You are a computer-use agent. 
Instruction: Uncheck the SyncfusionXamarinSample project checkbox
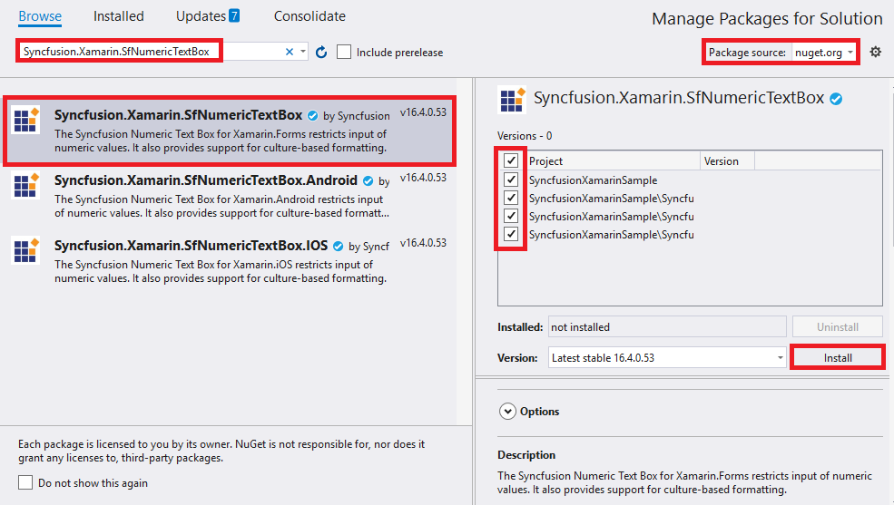click(511, 180)
